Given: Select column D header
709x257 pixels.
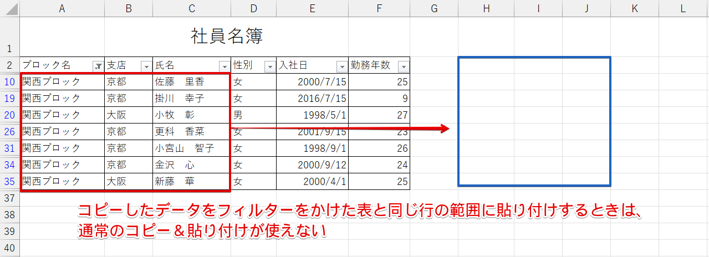Looking at the screenshot, I should (x=253, y=8).
